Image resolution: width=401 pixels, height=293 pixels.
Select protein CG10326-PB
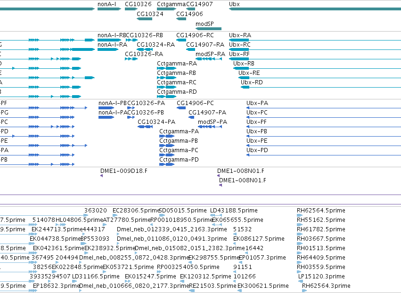point(146,113)
